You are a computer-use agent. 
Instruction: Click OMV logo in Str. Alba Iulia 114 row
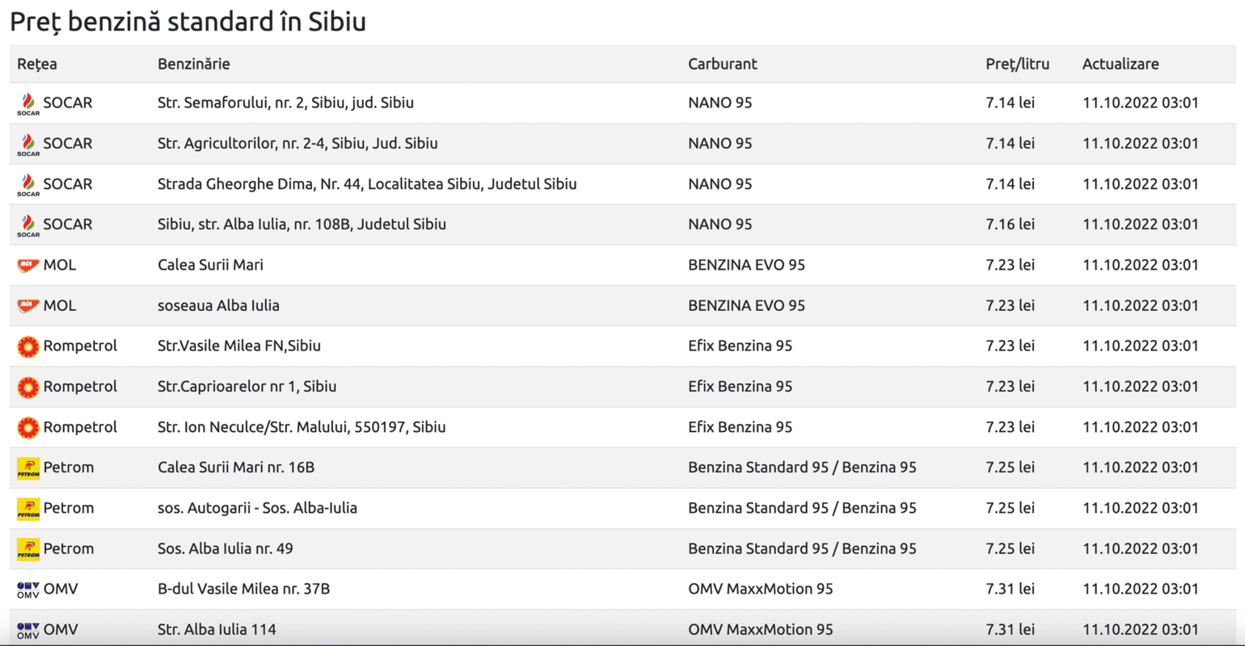(x=28, y=630)
